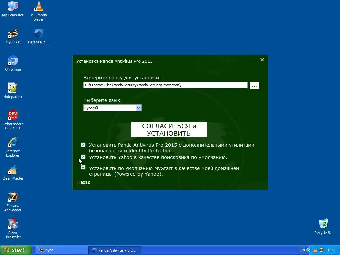Image resolution: width=340 pixels, height=255 pixels.
Task: Open the My Computer desktop icon
Action: tap(13, 9)
